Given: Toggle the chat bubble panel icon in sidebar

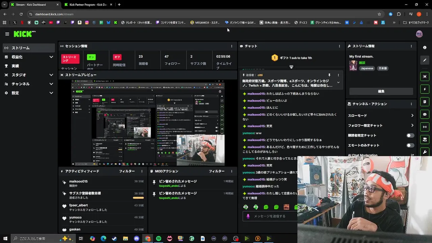Looking at the screenshot, I should 425,114.
